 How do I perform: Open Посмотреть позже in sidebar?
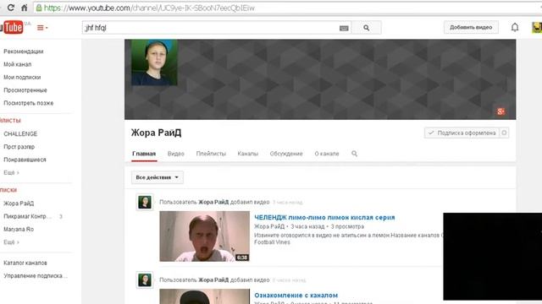pyautogui.click(x=28, y=103)
